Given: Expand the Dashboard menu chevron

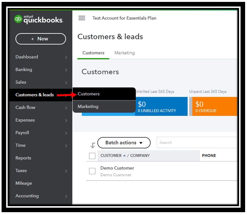Looking at the screenshot, I should tap(66, 57).
